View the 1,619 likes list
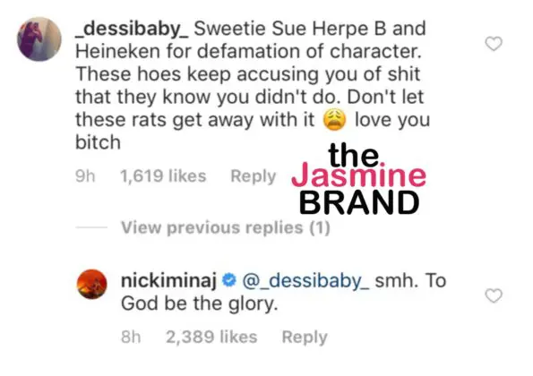Viewport: 533px width, 376px height. [163, 176]
